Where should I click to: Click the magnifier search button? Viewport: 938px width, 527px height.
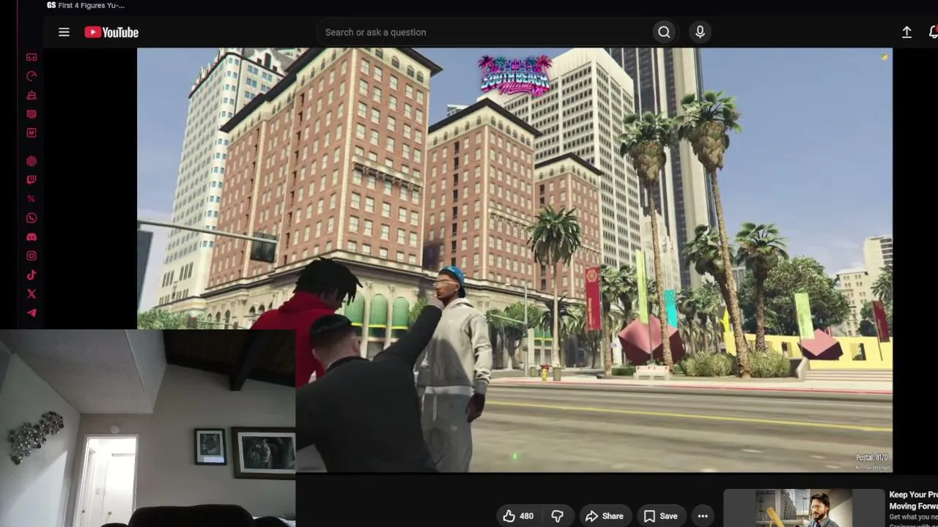click(x=664, y=32)
